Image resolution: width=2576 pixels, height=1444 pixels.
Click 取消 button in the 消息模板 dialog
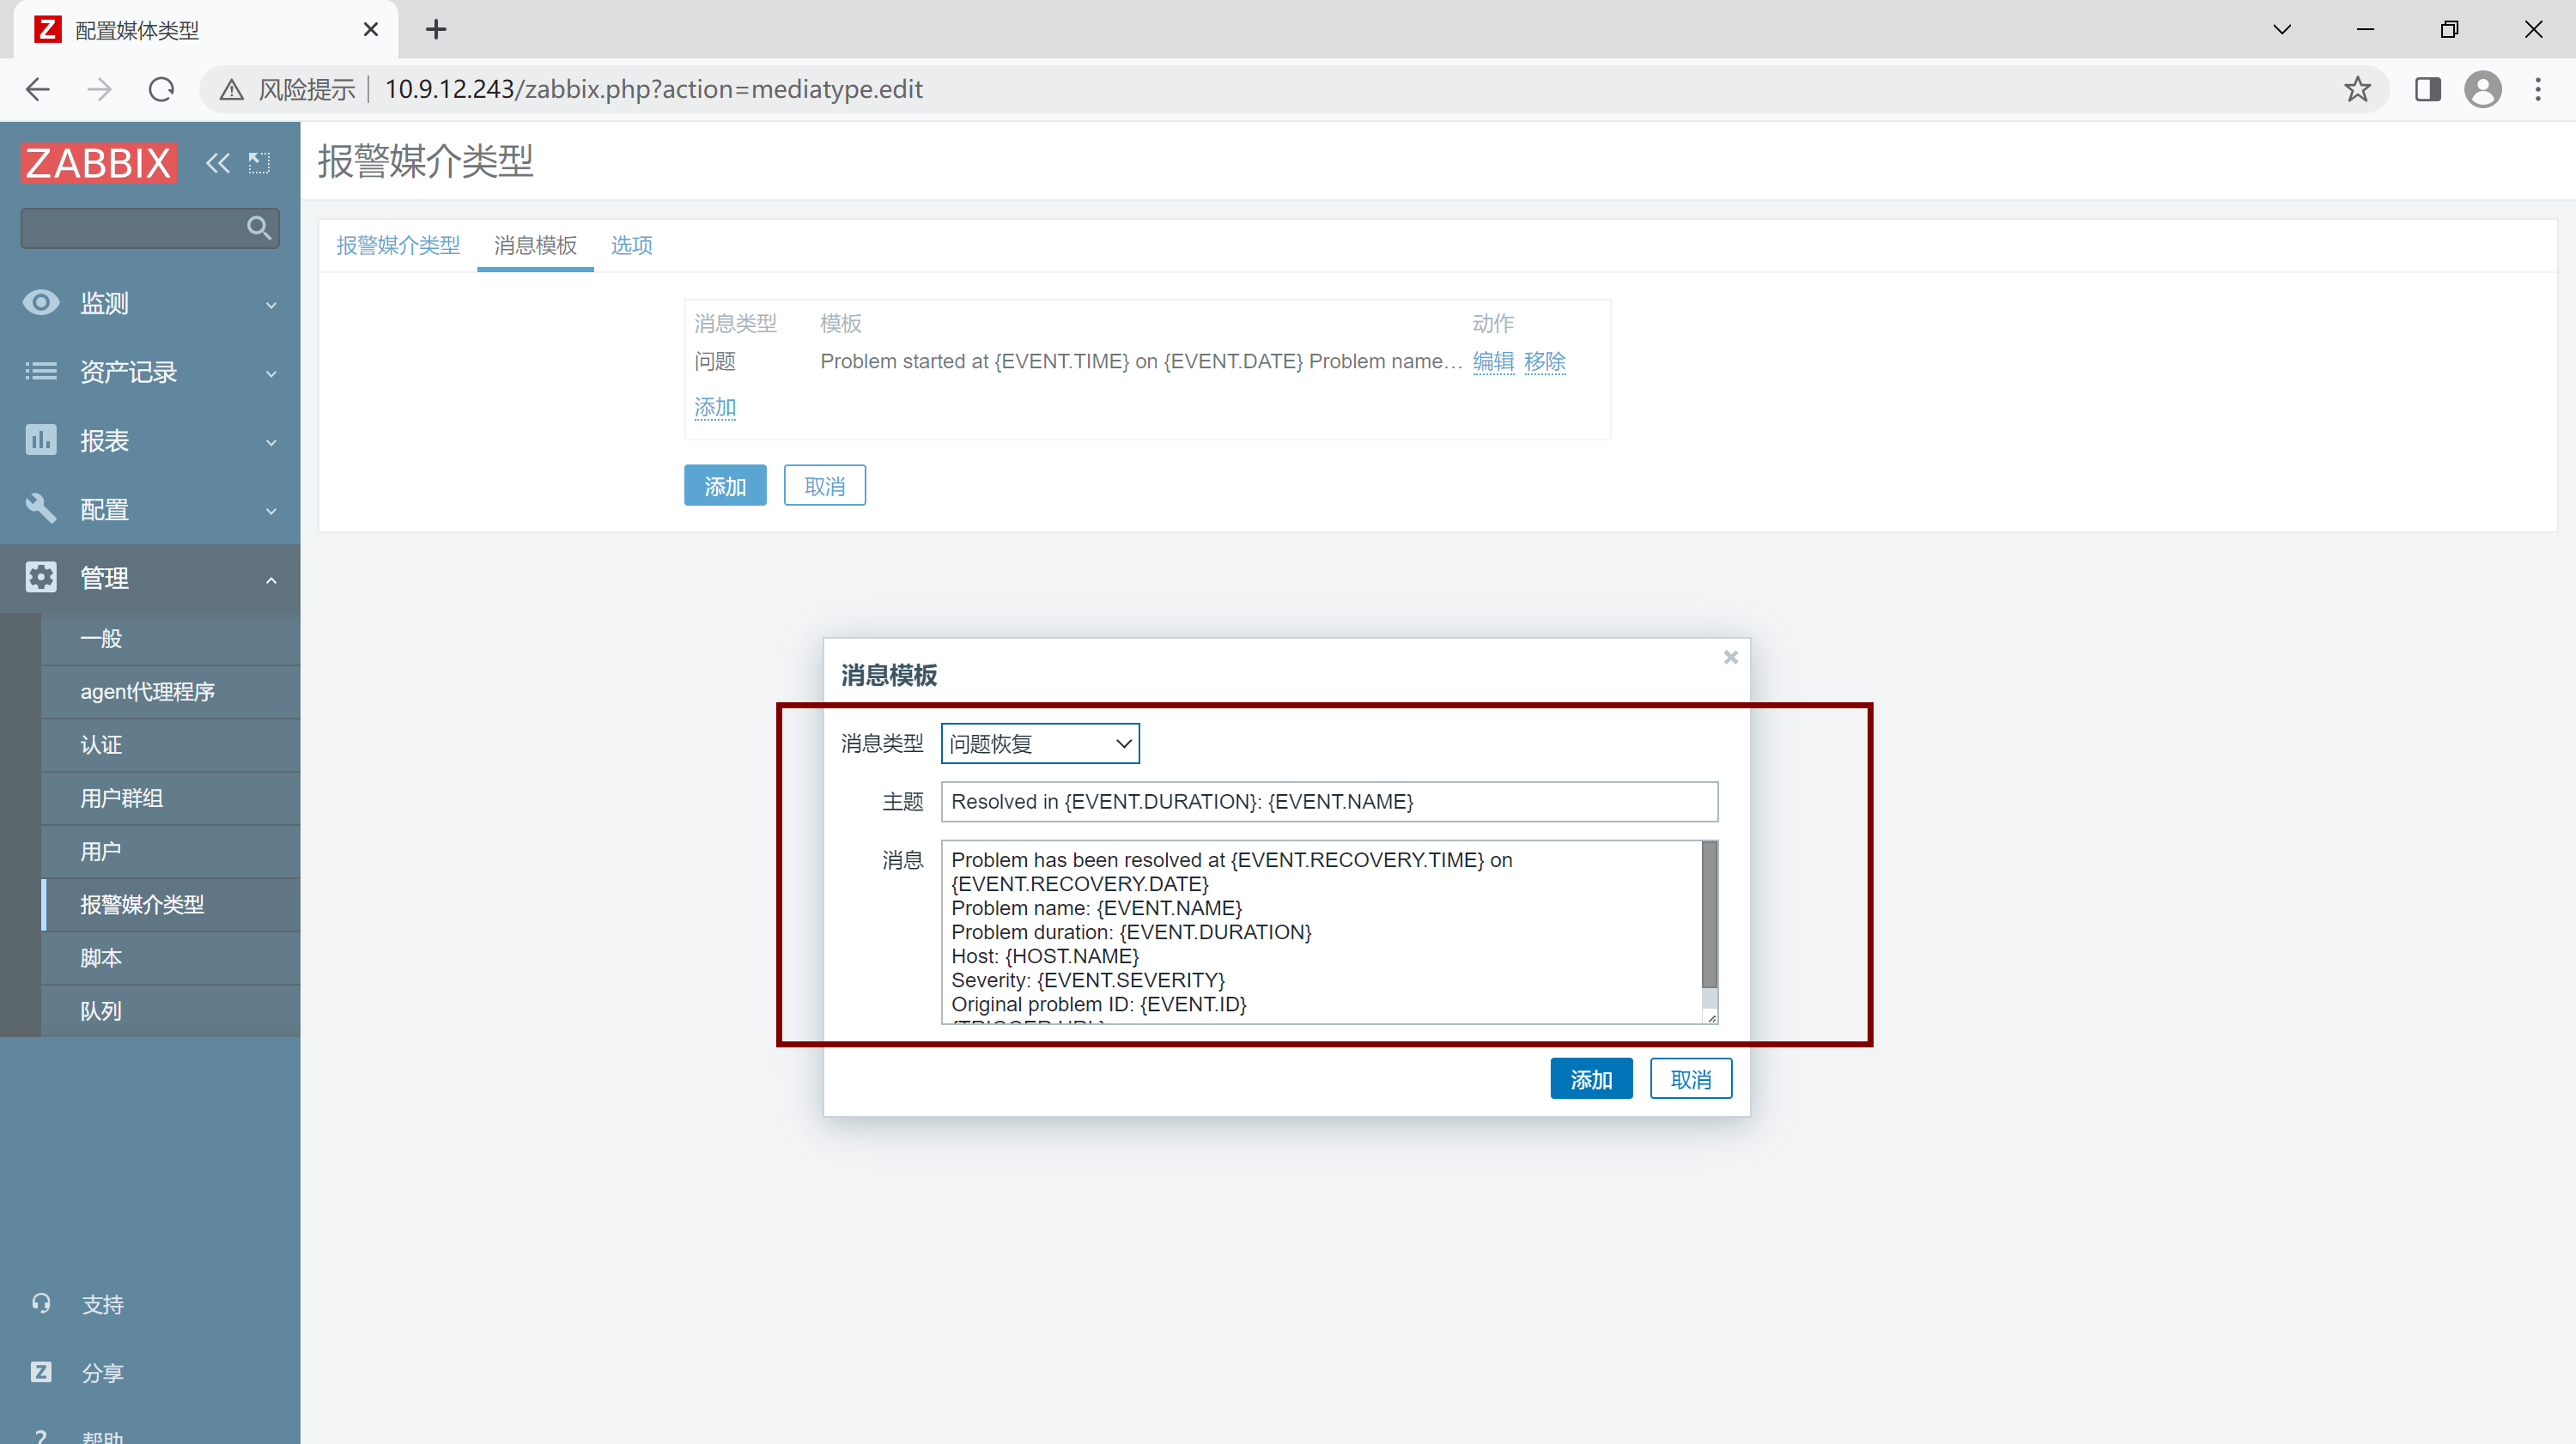click(x=1691, y=1078)
